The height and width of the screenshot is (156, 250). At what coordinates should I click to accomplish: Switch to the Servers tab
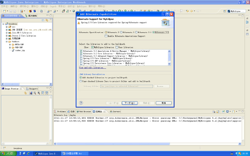coord(115,111)
